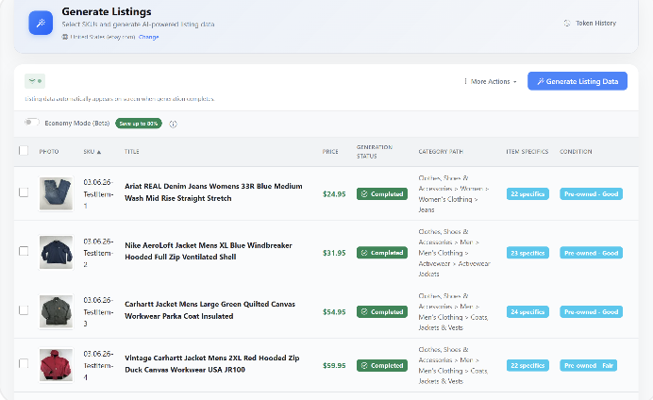Open the red Carhartt jacket photo thumbnail
Screen dimensions: 653x400
click(x=57, y=365)
